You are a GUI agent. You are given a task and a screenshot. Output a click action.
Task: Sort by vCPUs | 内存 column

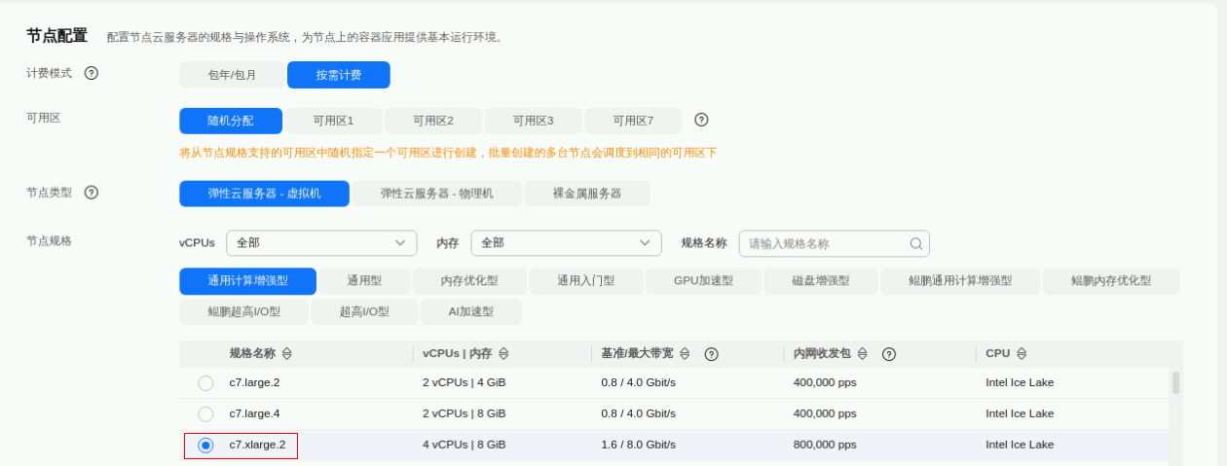503,354
